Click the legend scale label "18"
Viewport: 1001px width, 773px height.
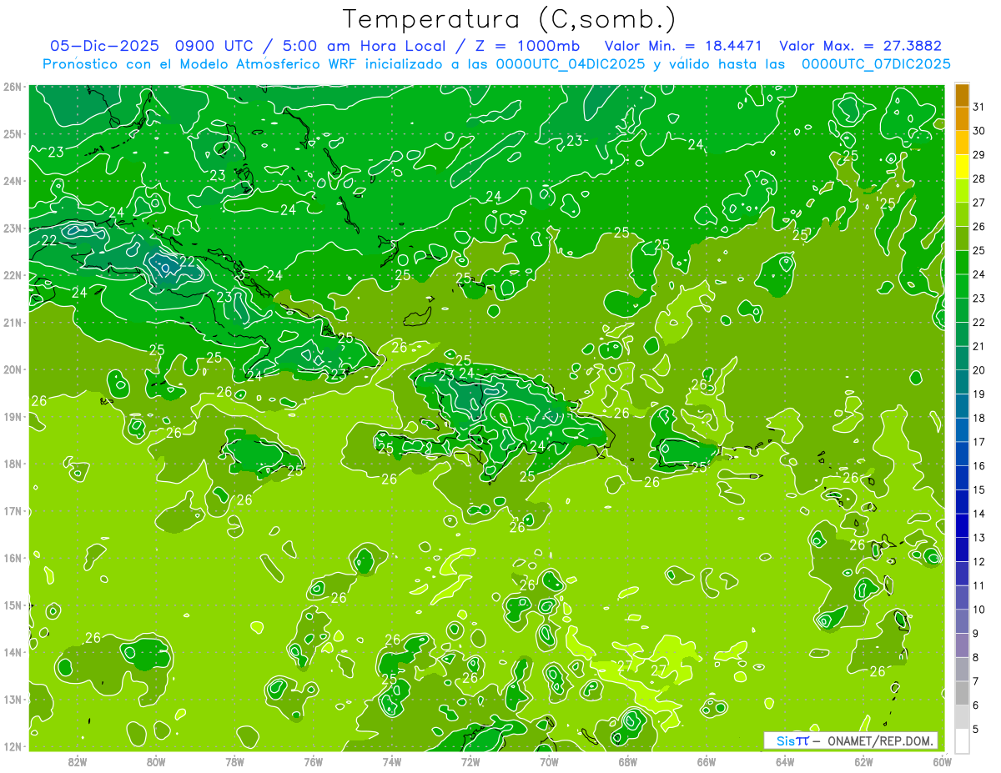(x=978, y=419)
